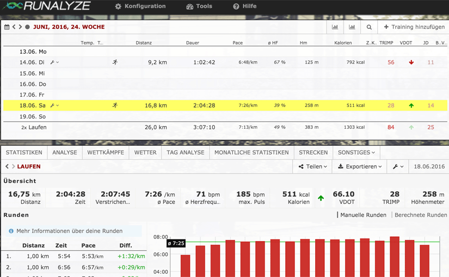449x277 pixels.
Task: Open the STRECKEN tab
Action: click(x=313, y=153)
